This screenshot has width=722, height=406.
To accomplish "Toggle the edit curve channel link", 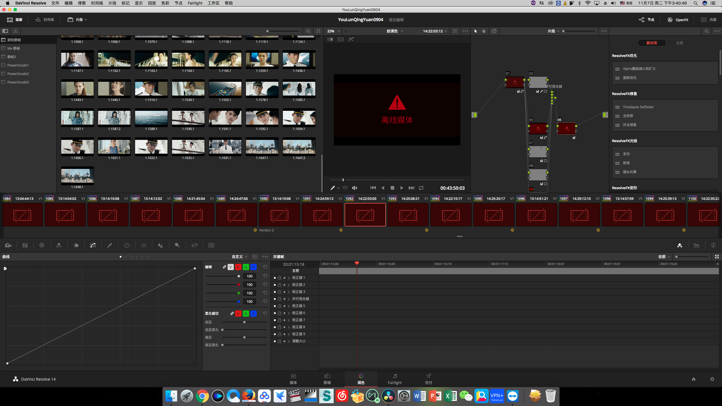I will coord(224,267).
